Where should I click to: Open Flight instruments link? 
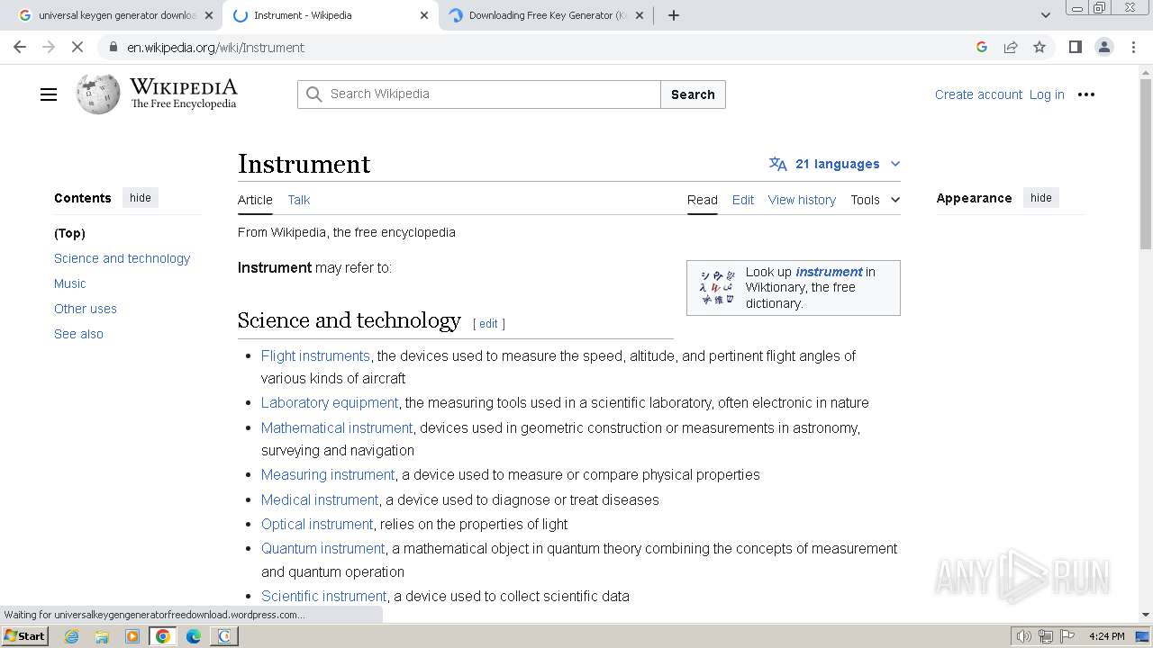click(x=315, y=355)
